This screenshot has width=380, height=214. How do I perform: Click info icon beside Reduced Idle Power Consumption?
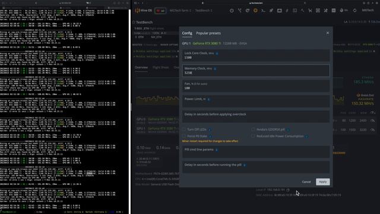pos(307,136)
